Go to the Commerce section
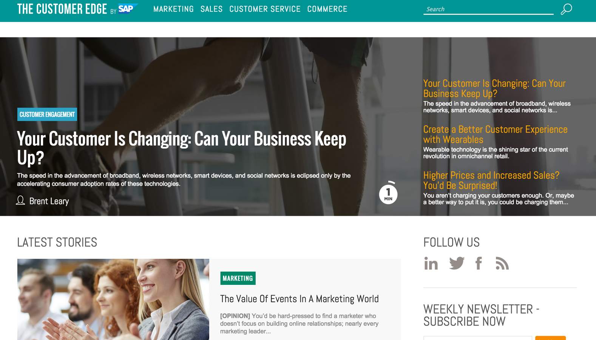The height and width of the screenshot is (340, 596). 327,9
